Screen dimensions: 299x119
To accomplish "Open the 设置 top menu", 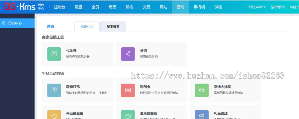I will point(78,7).
